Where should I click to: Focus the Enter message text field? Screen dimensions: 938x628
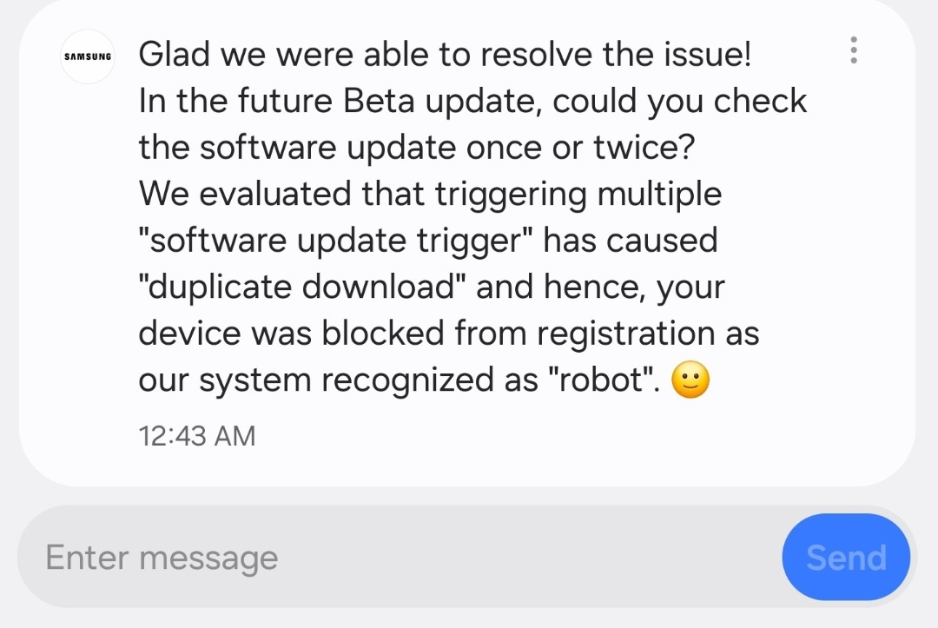point(400,558)
